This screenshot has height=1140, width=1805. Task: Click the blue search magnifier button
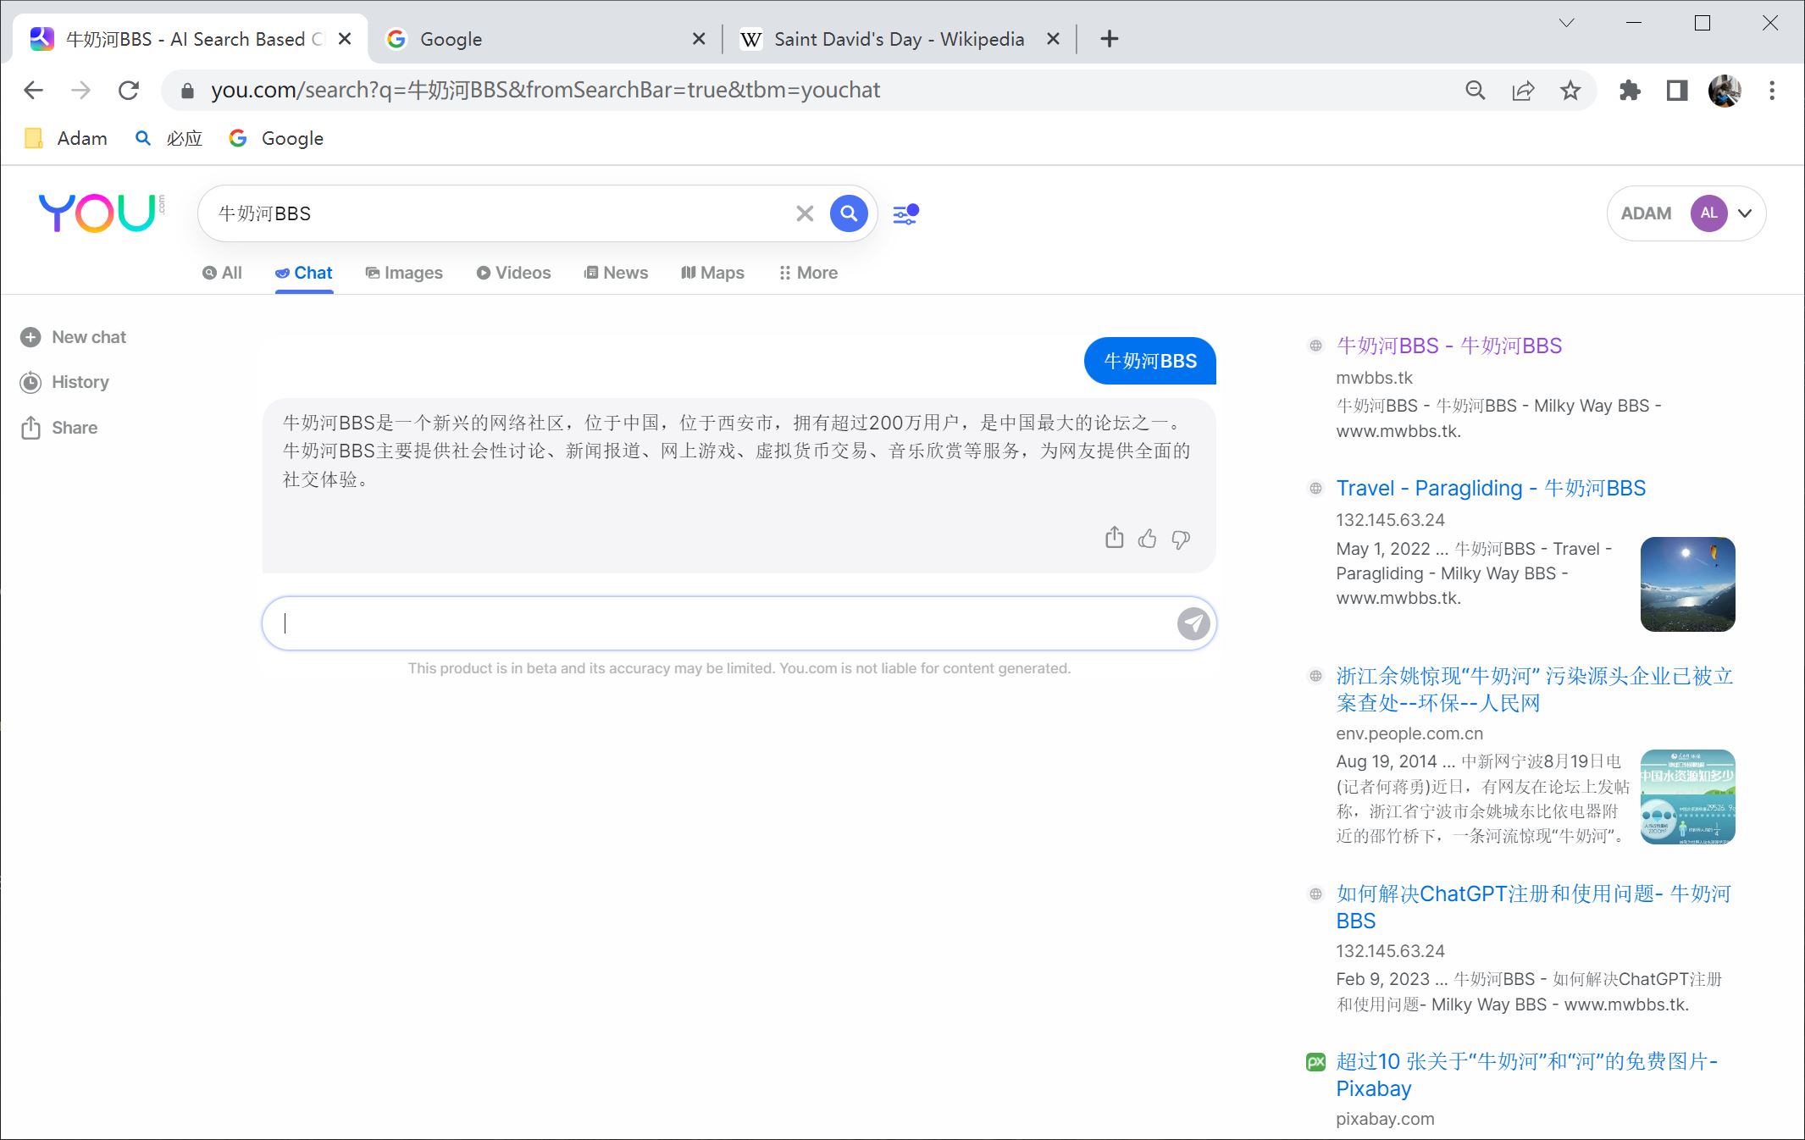[849, 213]
